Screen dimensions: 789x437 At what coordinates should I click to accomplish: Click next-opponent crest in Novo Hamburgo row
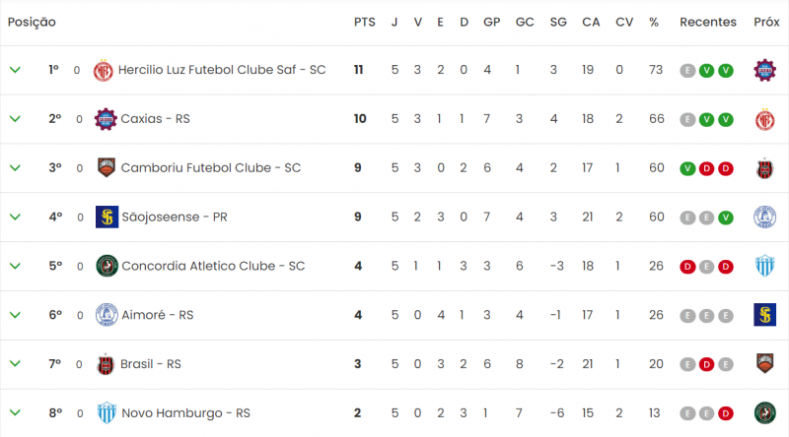tap(764, 412)
